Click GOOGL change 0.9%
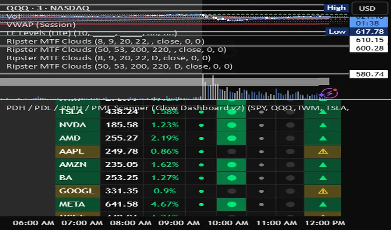391x230 pixels. pyautogui.click(x=165, y=191)
